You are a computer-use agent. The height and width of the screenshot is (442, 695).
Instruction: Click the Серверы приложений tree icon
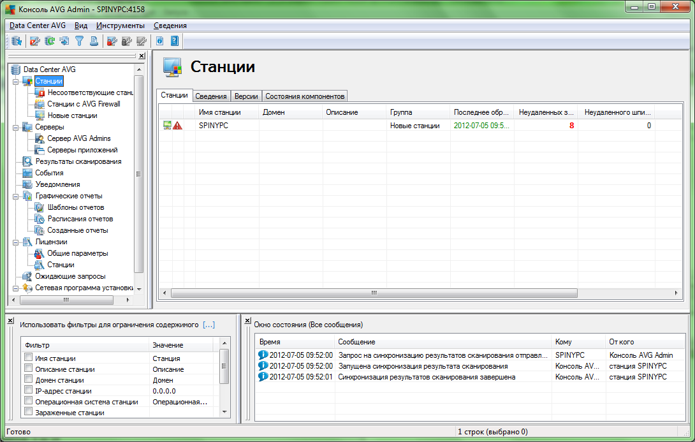(40, 151)
